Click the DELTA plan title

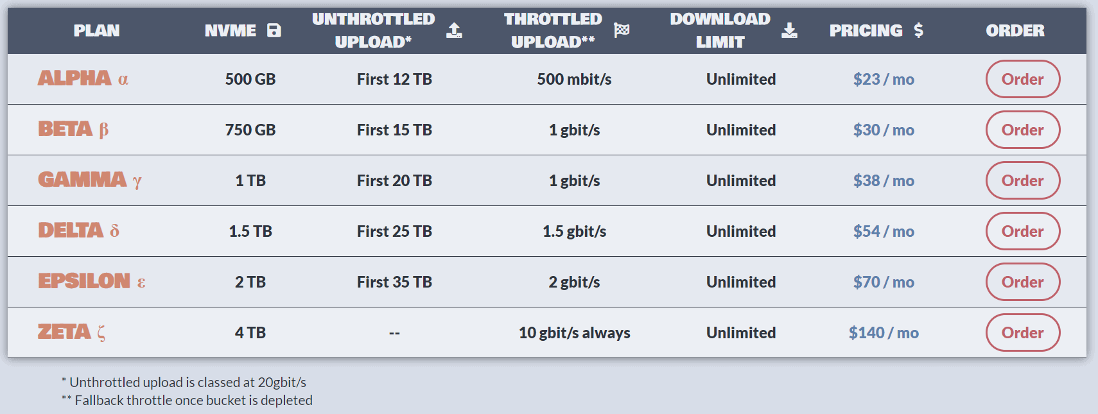click(x=71, y=230)
